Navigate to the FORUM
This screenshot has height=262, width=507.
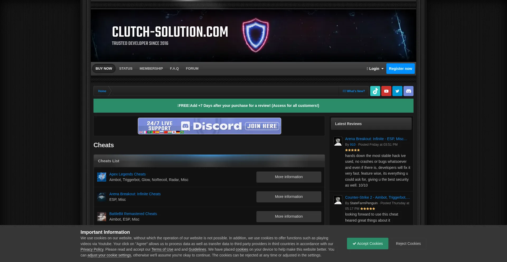[x=192, y=69]
